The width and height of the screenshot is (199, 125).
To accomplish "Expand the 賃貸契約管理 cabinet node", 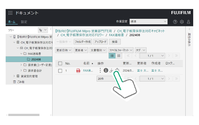I will click(x=14, y=76).
